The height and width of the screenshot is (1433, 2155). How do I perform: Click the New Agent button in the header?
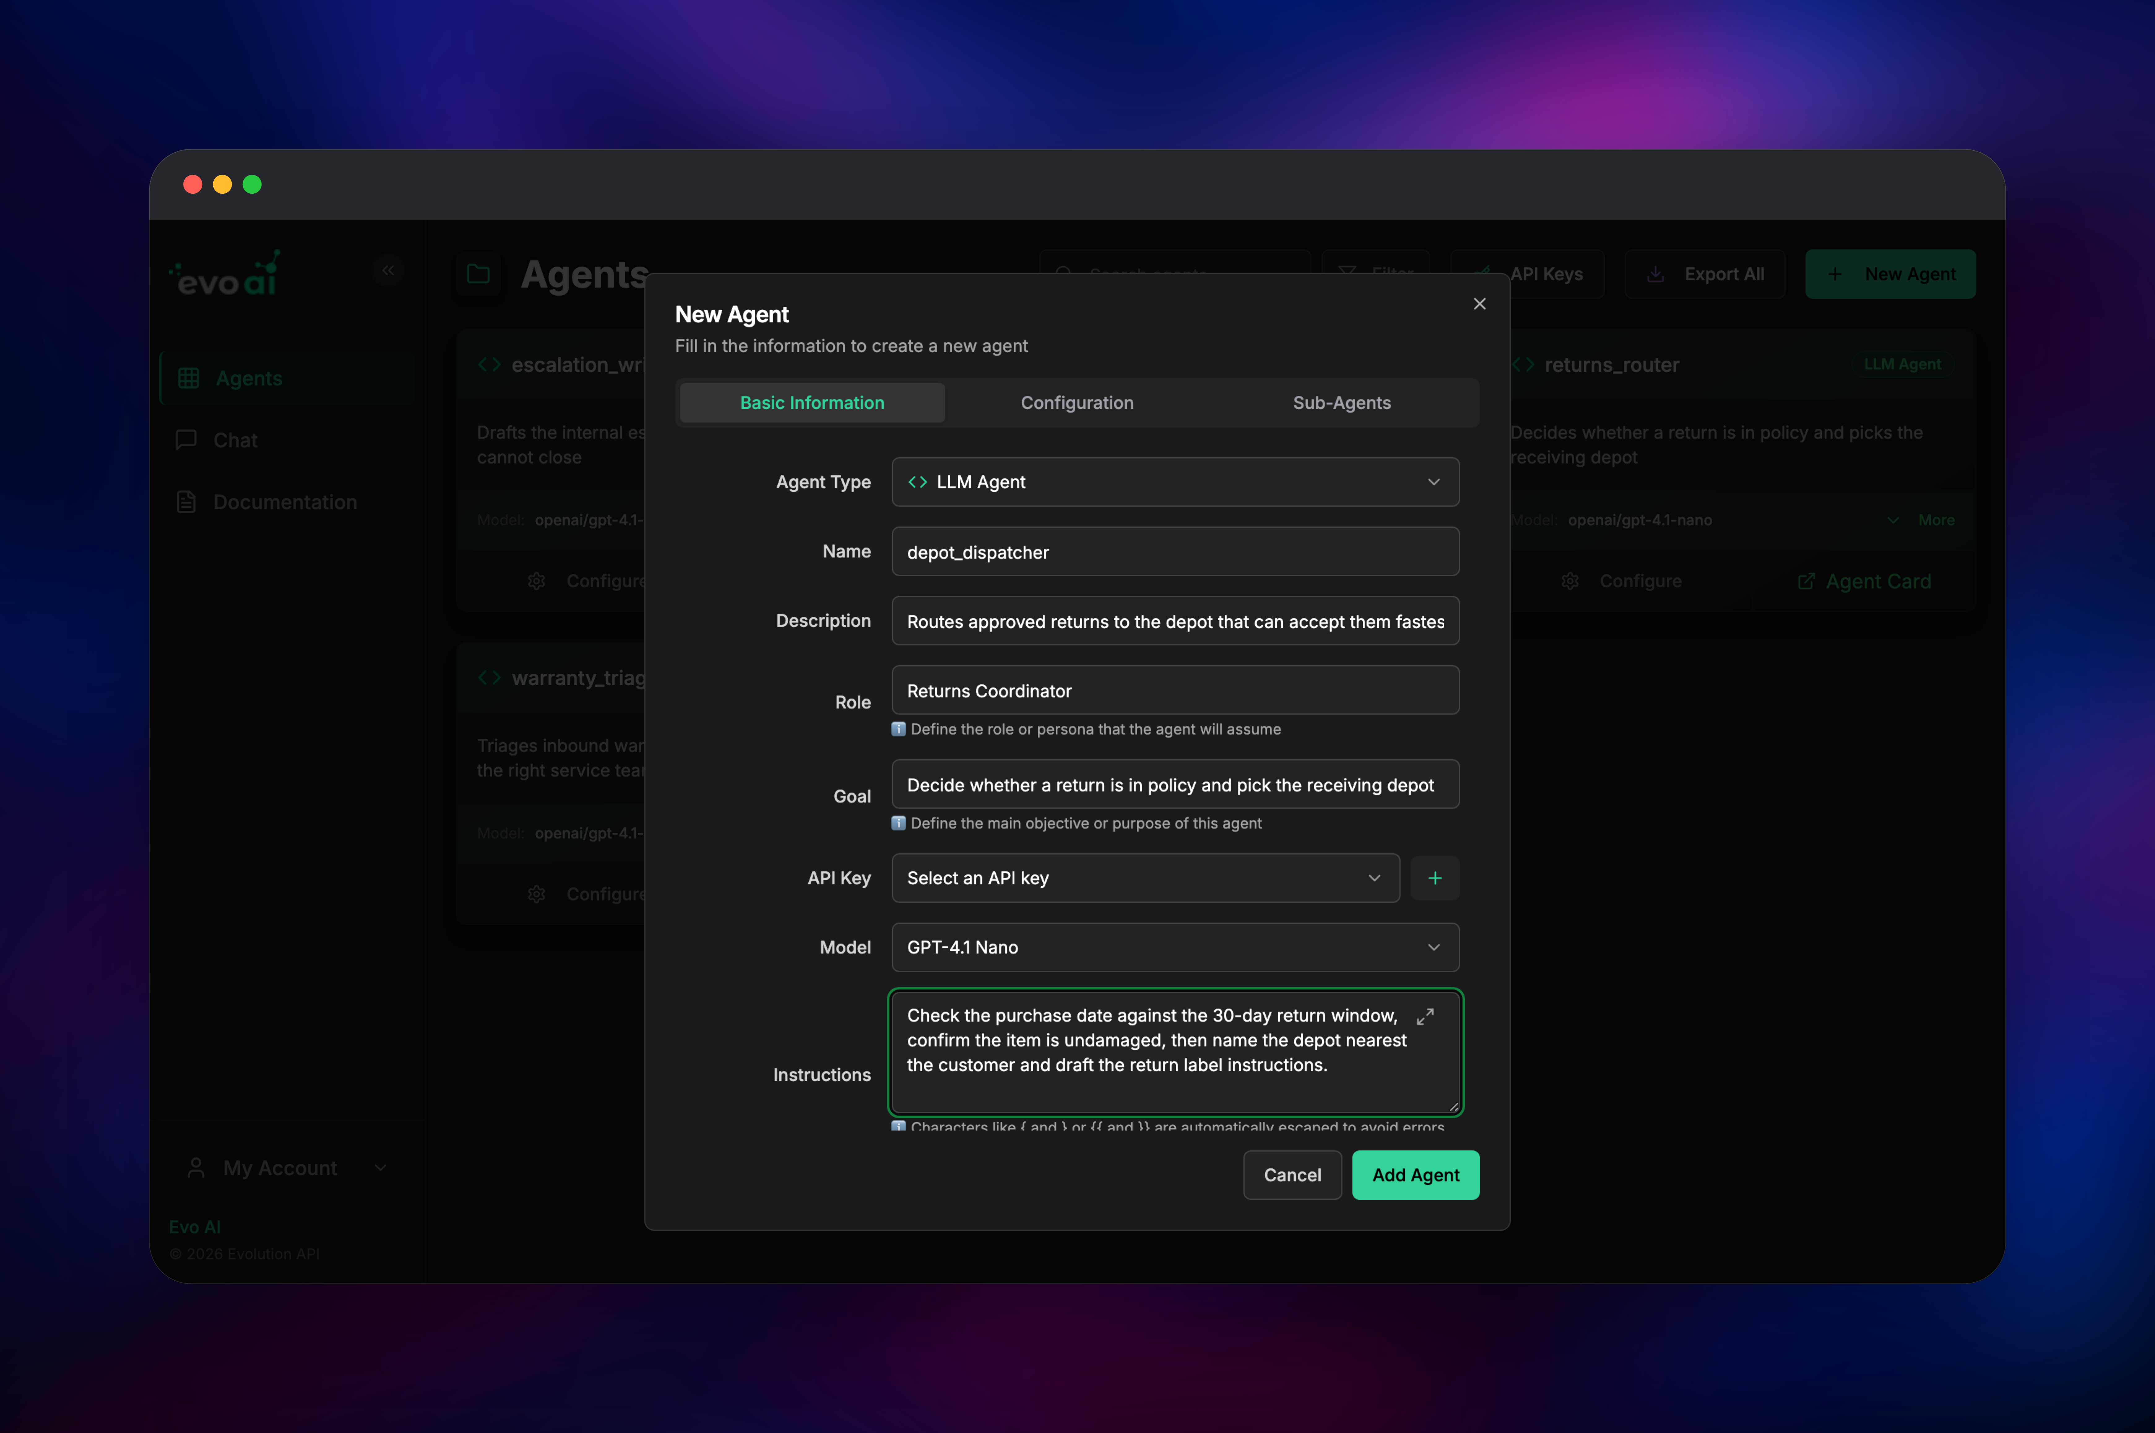[1890, 274]
